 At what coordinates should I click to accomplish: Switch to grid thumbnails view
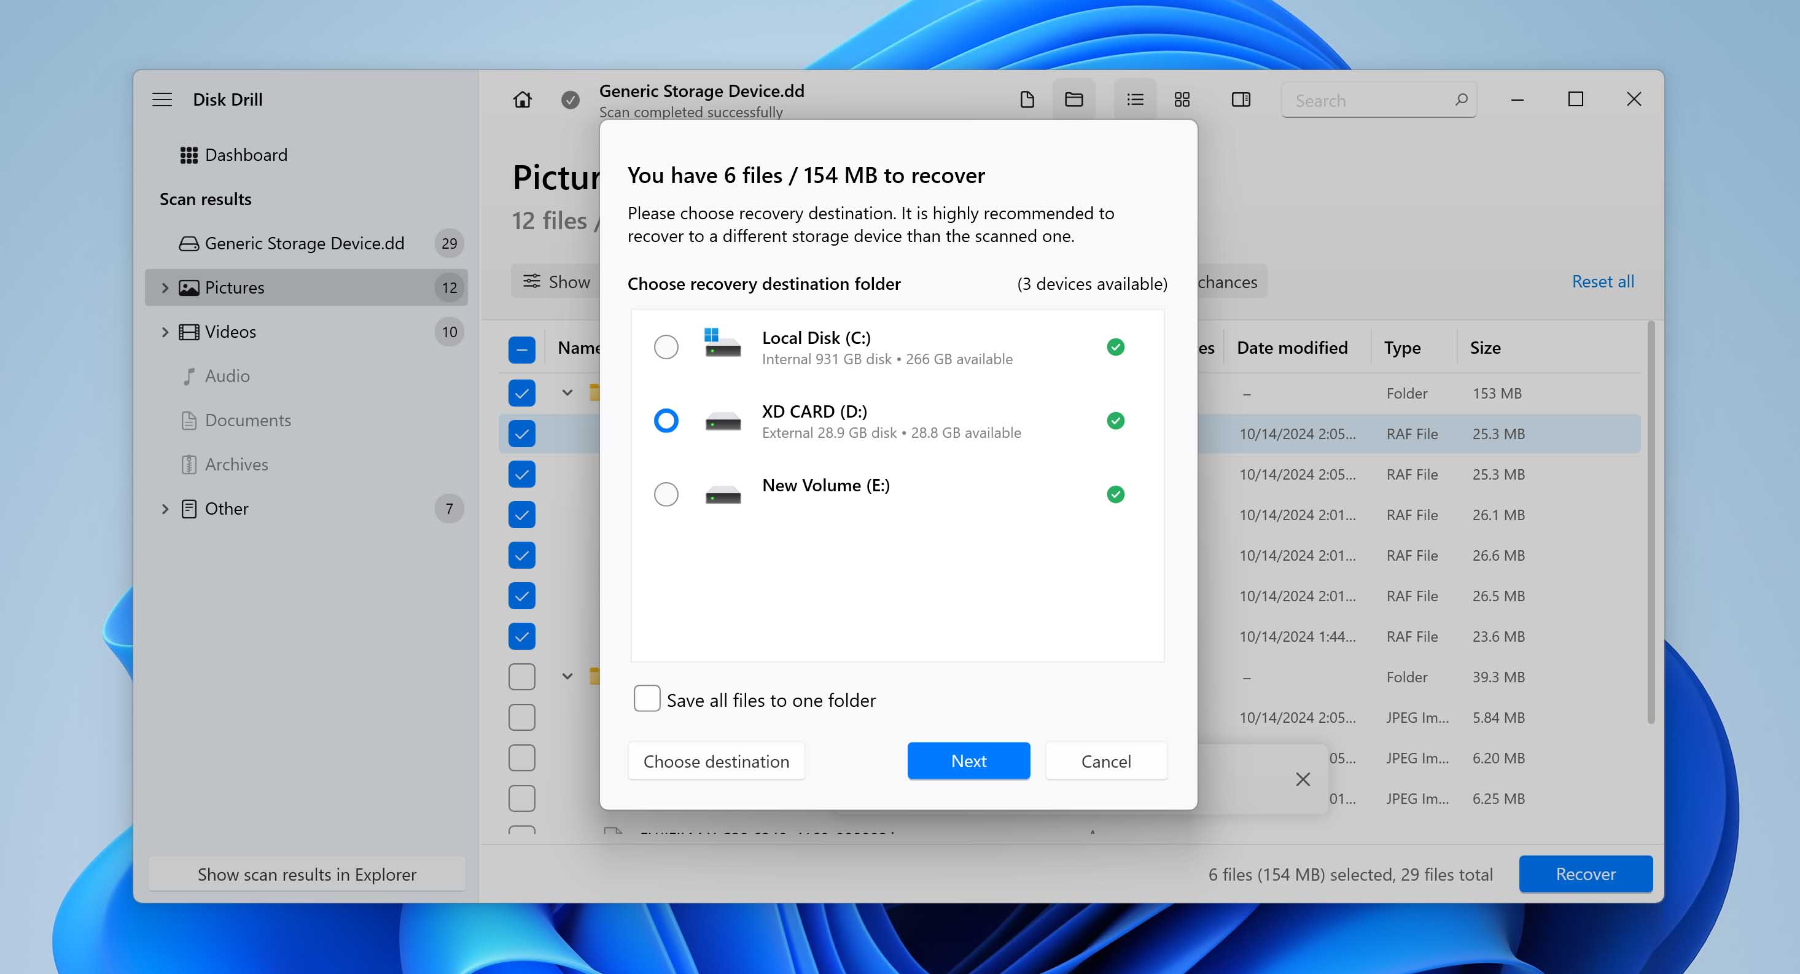(1182, 100)
